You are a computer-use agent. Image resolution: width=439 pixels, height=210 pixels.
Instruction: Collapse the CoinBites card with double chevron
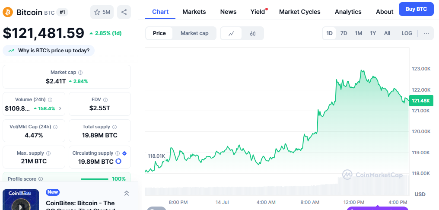click(x=127, y=193)
